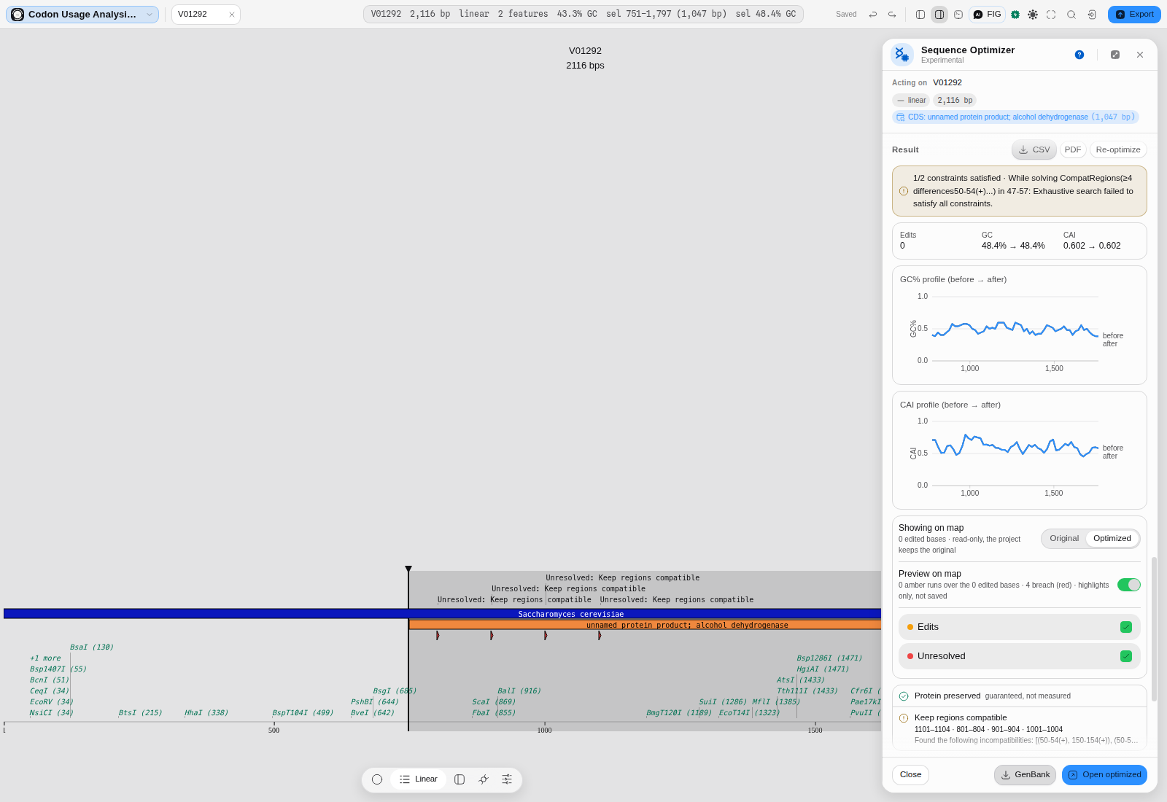Pop out the Sequence Optimizer panel
This screenshot has width=1167, height=802.
coord(1115,55)
